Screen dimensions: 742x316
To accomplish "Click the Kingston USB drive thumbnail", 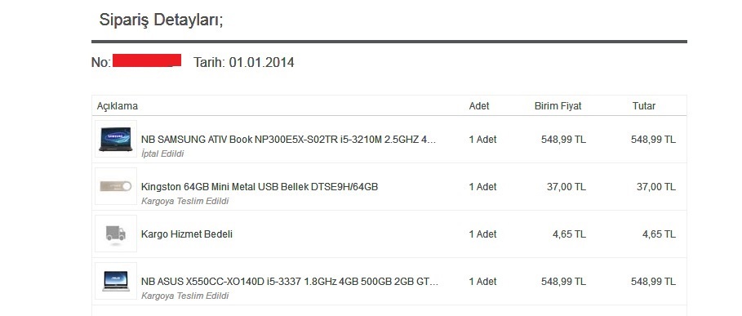I will click(115, 186).
